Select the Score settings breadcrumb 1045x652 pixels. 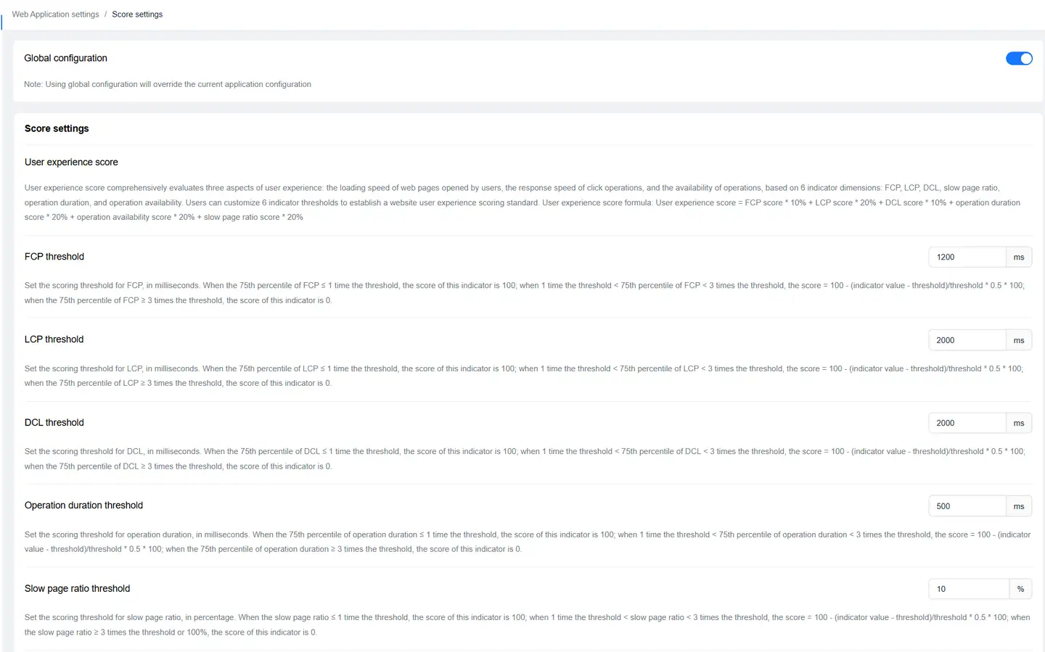click(137, 15)
